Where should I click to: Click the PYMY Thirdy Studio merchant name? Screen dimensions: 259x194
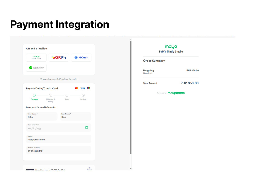coord(171,52)
